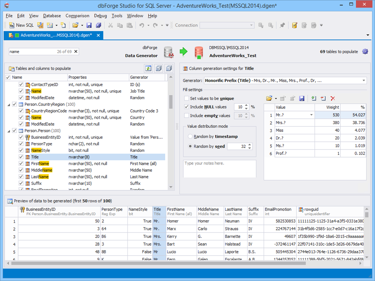Click the notes input area
Image resolution: width=375 pixels, height=281 pixels.
pyautogui.click(x=219, y=168)
